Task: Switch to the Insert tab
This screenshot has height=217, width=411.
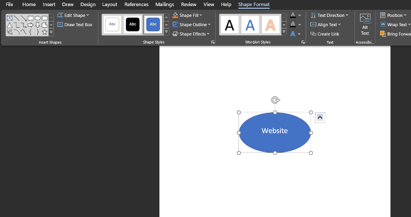Action: (x=49, y=5)
